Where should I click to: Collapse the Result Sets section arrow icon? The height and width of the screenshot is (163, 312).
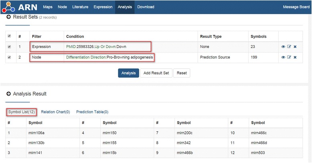[x=9, y=18]
